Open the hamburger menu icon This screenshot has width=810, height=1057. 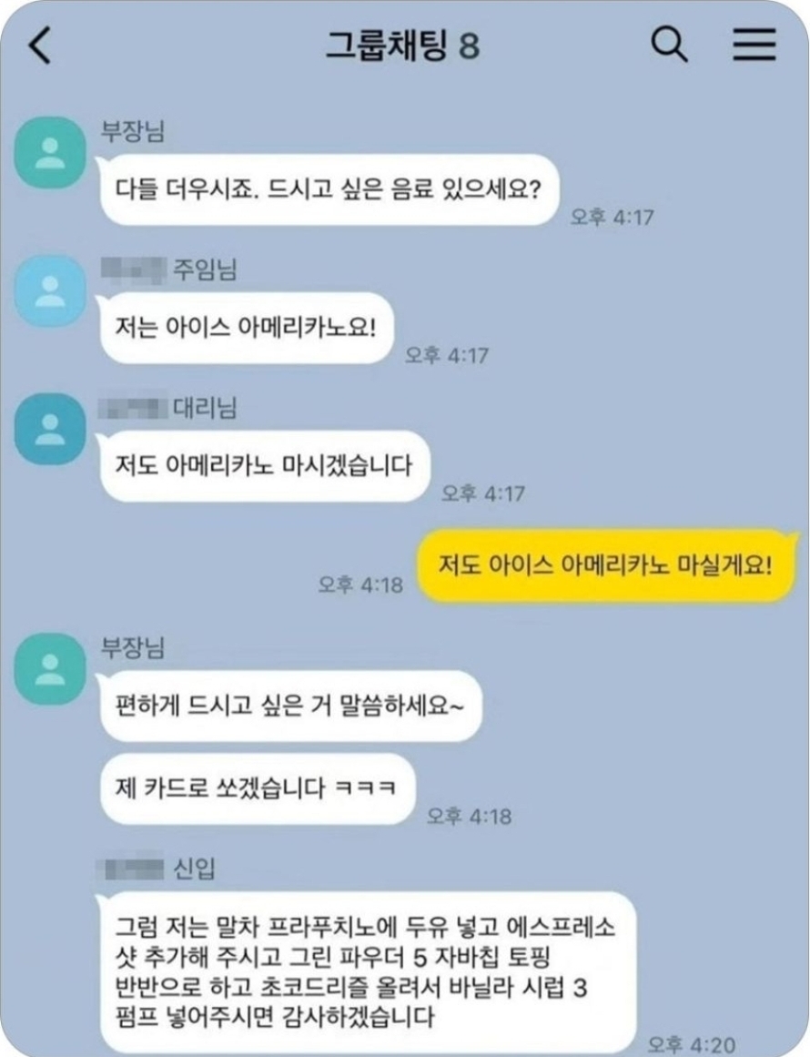[754, 45]
